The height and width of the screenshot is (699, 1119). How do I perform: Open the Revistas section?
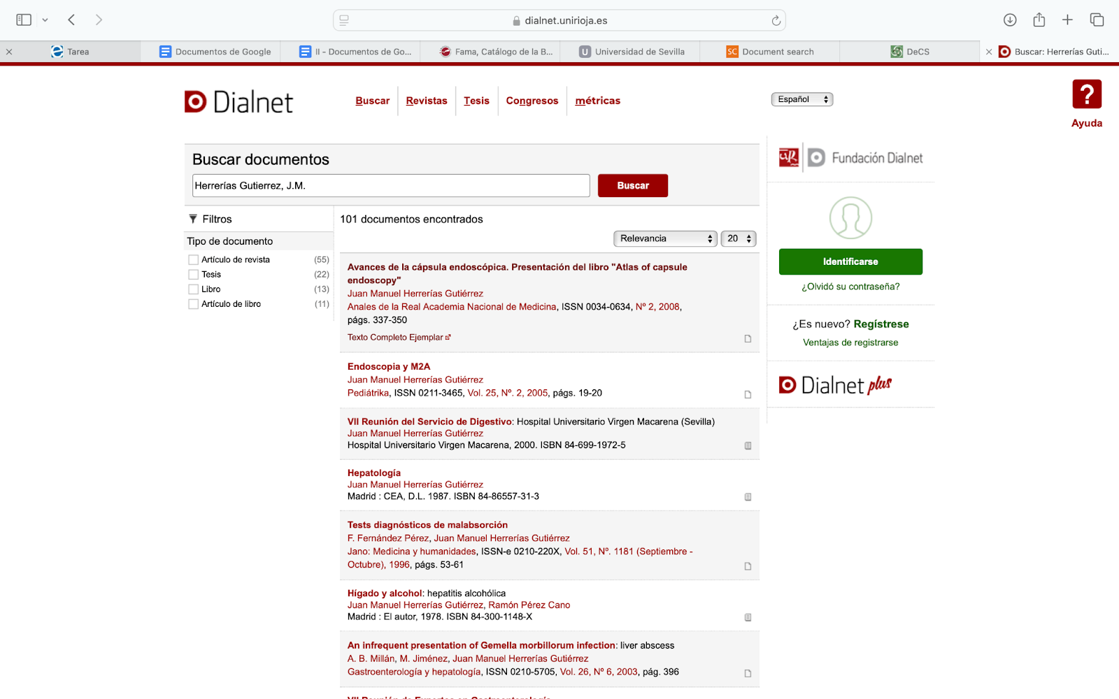click(427, 101)
